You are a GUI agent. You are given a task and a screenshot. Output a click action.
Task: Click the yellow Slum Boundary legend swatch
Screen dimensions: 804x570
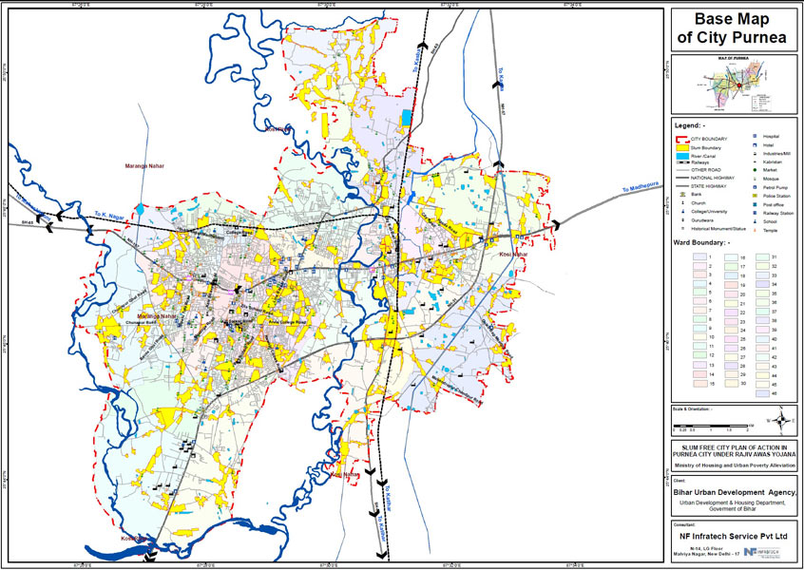coord(682,147)
